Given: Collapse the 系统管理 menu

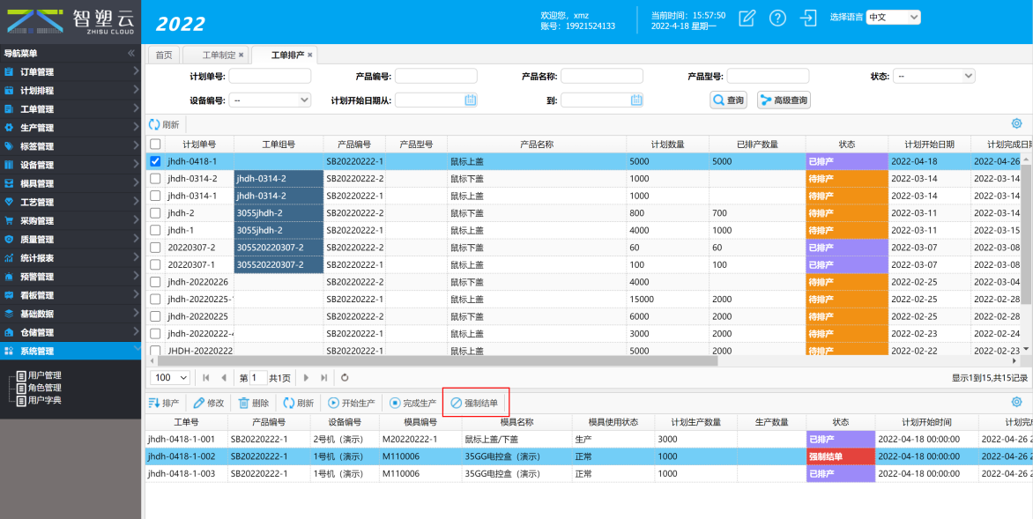Looking at the screenshot, I should pos(71,351).
